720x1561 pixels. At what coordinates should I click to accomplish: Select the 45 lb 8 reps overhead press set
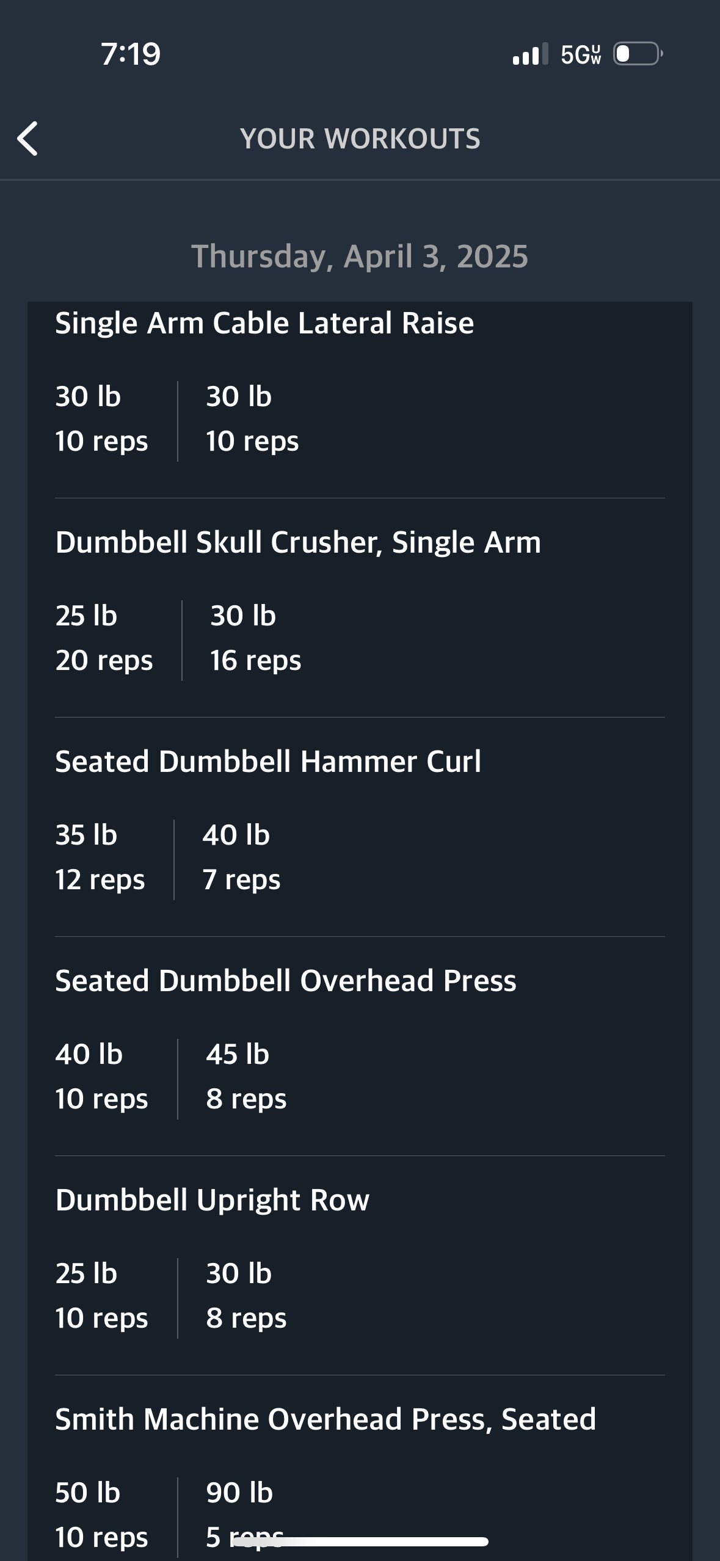246,1077
